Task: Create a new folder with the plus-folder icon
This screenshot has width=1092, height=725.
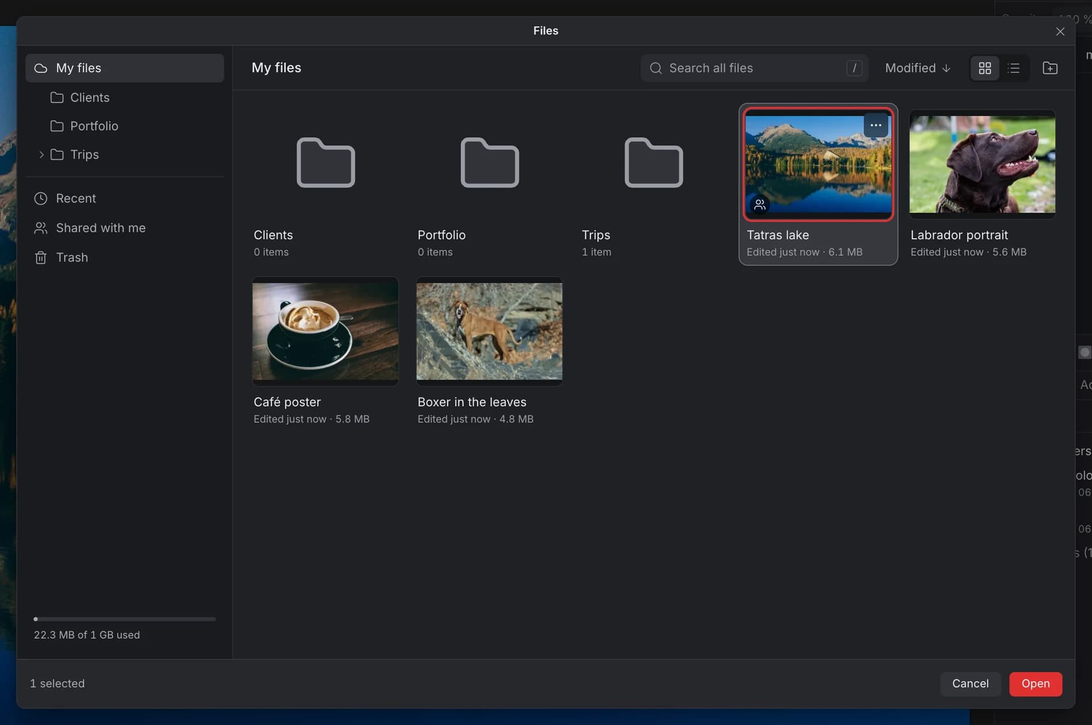Action: pos(1050,68)
